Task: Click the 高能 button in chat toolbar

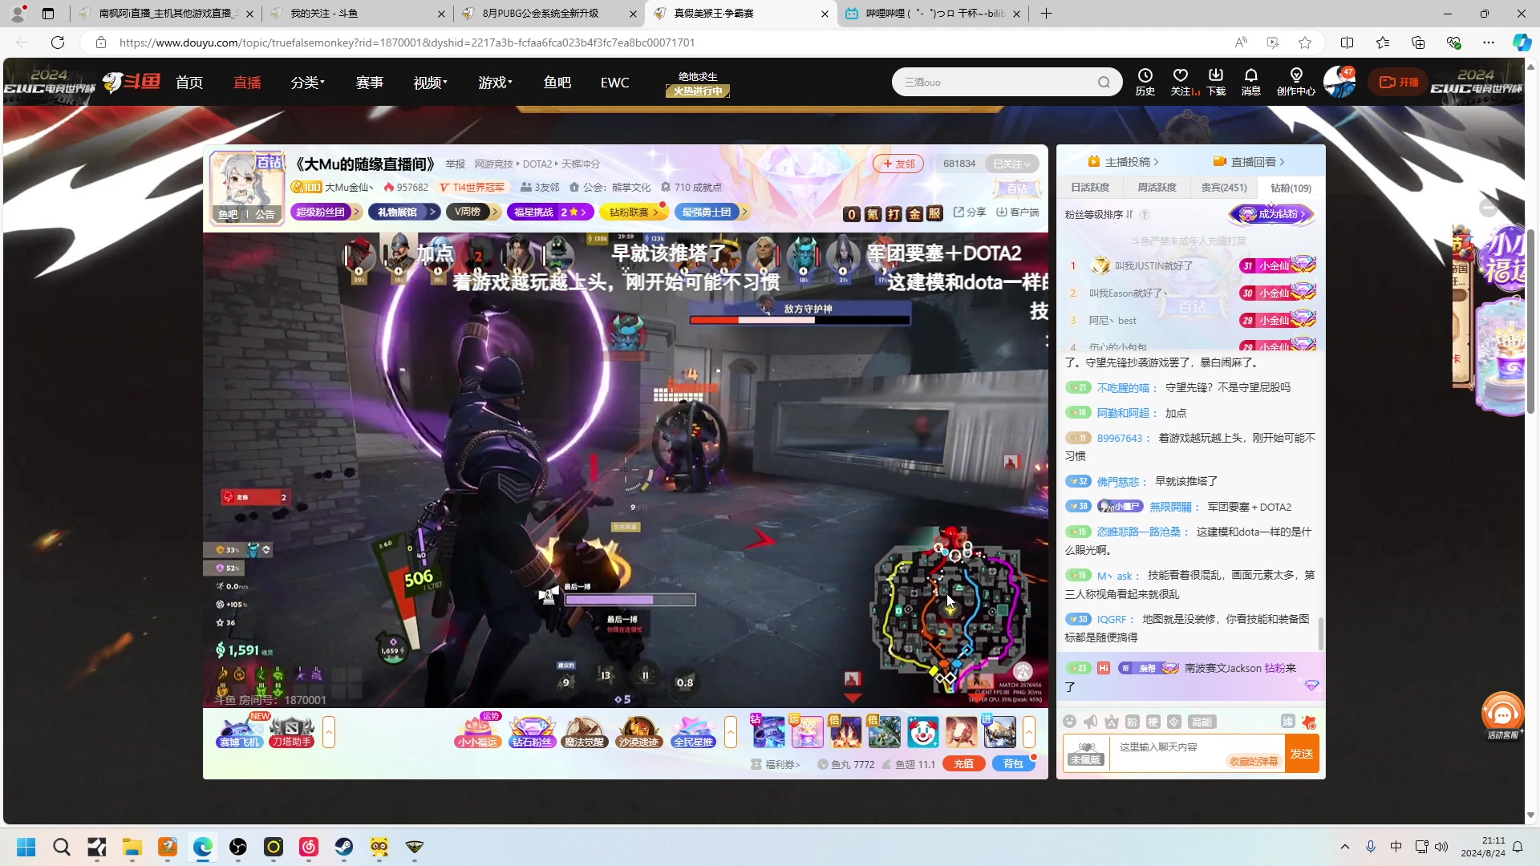Action: pos(1202,722)
